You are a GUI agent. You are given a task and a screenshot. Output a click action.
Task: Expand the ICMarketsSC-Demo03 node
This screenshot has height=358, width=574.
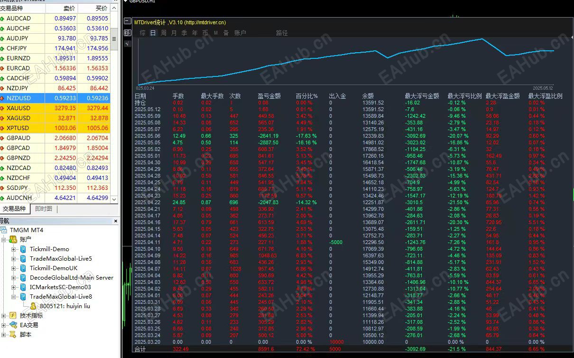13,287
